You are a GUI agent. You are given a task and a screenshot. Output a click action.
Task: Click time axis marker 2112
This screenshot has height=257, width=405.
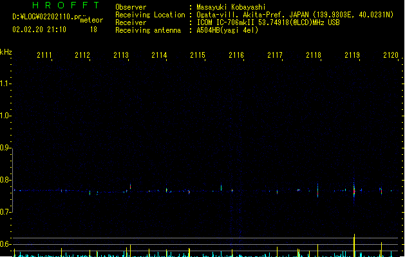tap(82, 55)
